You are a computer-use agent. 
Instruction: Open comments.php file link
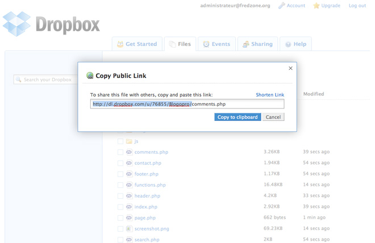coord(151,152)
